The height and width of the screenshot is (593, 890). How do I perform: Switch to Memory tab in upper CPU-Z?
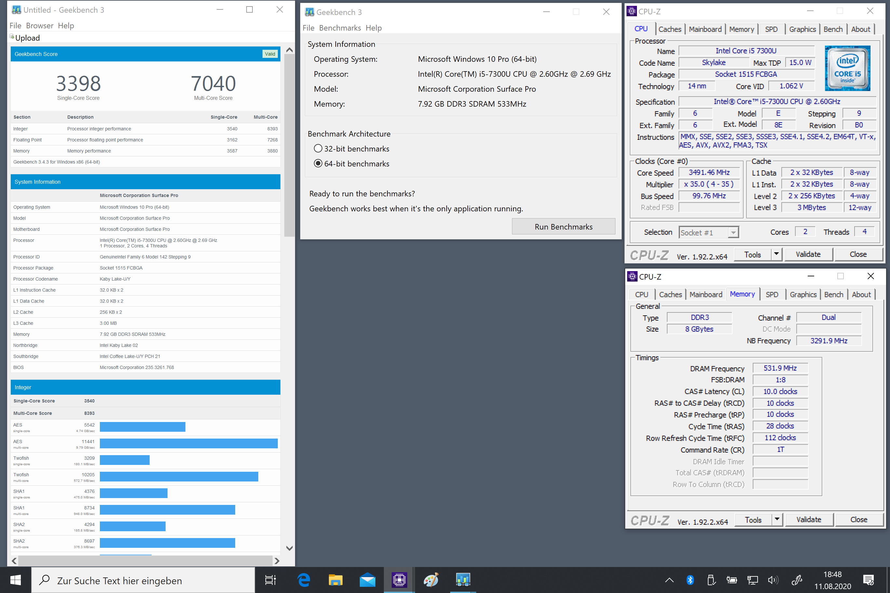(742, 29)
